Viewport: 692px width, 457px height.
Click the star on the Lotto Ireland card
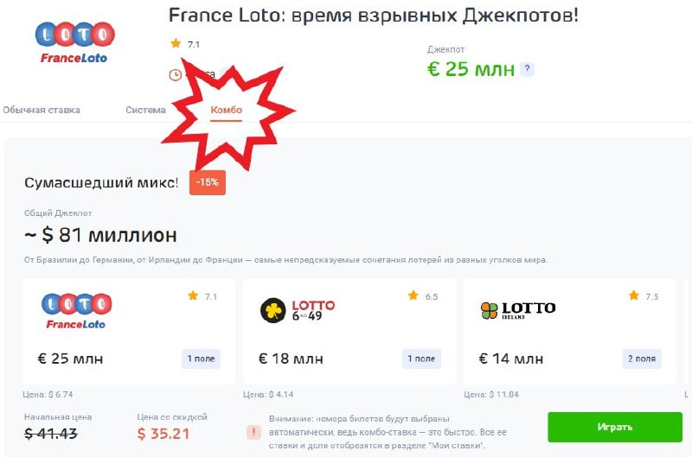[x=633, y=296]
